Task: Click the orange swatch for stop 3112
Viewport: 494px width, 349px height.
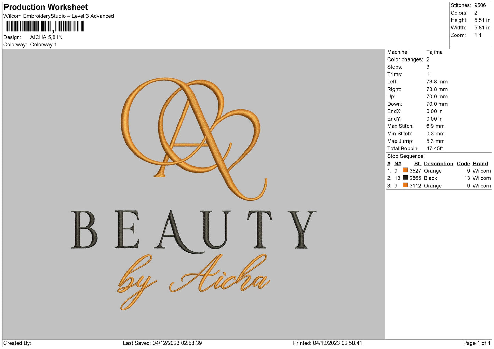Action: tap(405, 185)
